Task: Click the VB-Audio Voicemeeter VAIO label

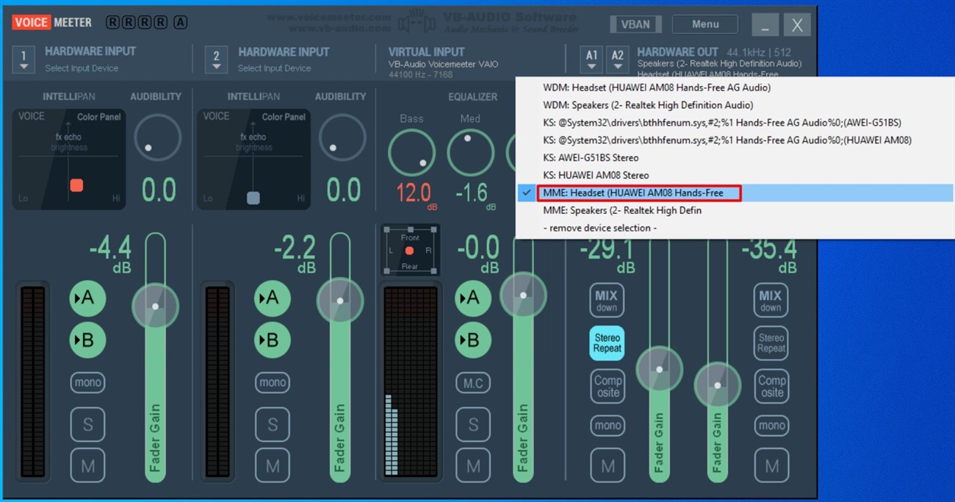Action: click(443, 65)
